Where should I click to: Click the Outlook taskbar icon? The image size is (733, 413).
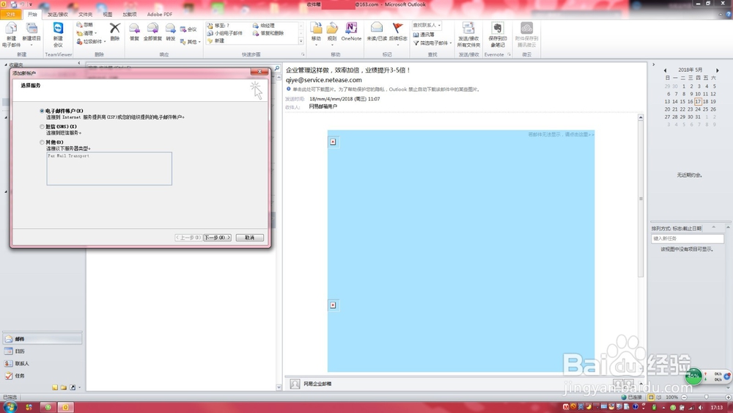tap(66, 407)
